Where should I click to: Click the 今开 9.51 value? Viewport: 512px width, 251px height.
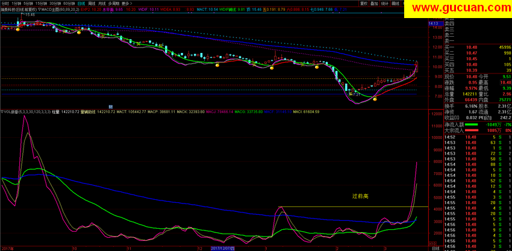tap(507, 76)
